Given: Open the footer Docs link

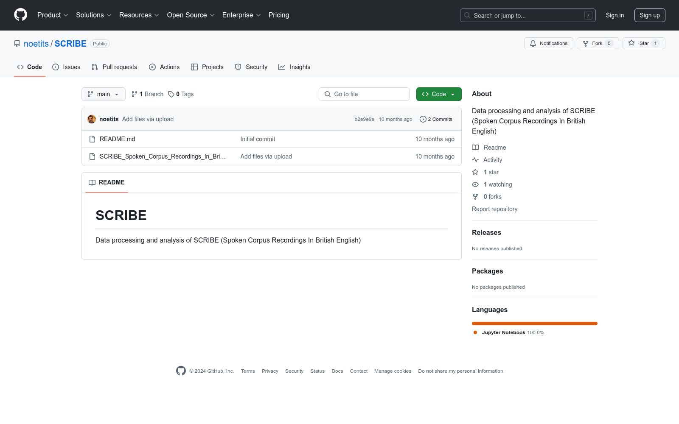Looking at the screenshot, I should pos(337,371).
